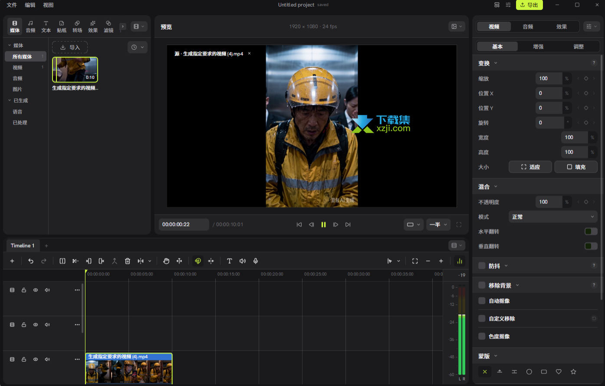605x386 pixels.
Task: Click the undo arrow in timeline toolbar
Action: (31, 261)
